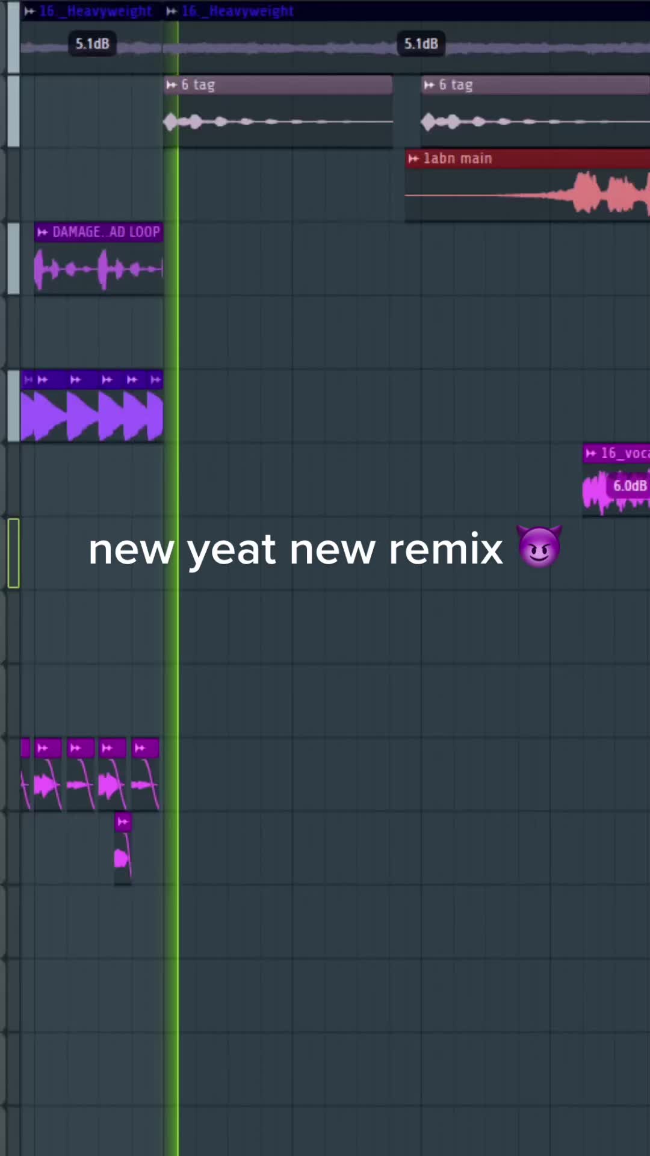Toggle the green-outlined track selector strip

pyautogui.click(x=13, y=553)
